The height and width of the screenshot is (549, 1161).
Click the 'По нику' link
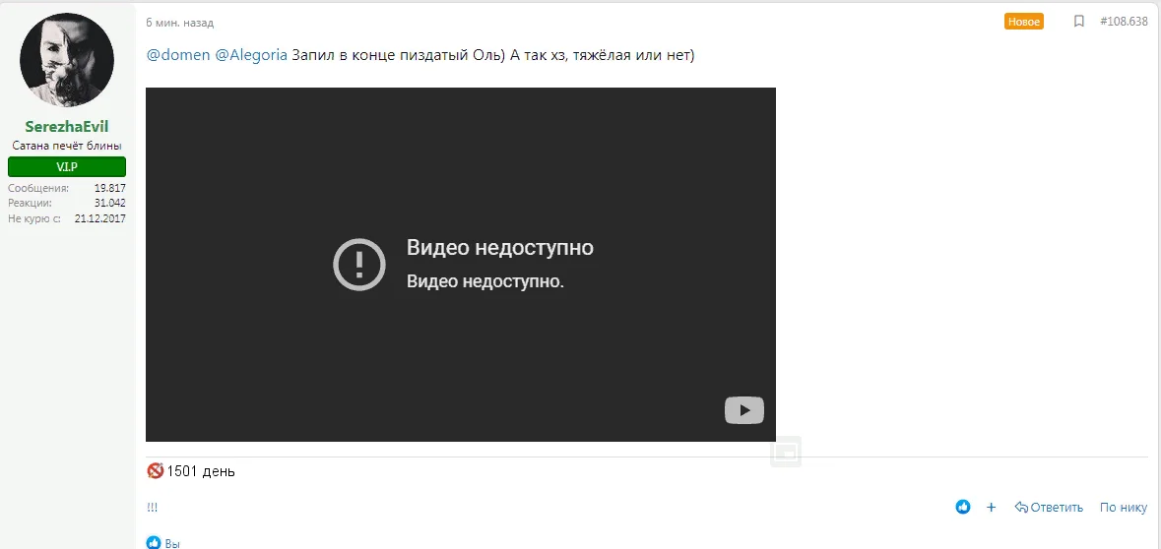coord(1124,507)
